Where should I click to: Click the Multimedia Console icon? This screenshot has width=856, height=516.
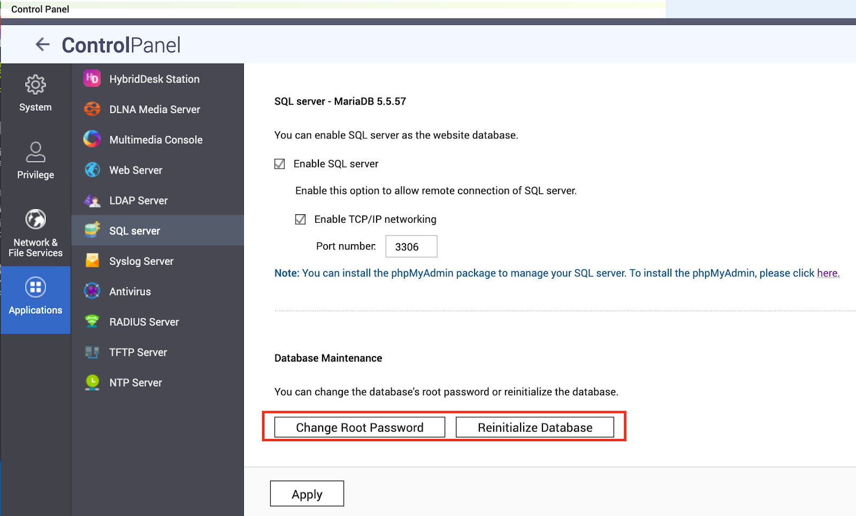point(92,139)
